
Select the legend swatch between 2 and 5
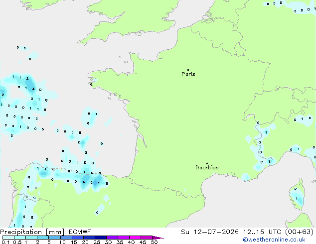click(x=43, y=238)
